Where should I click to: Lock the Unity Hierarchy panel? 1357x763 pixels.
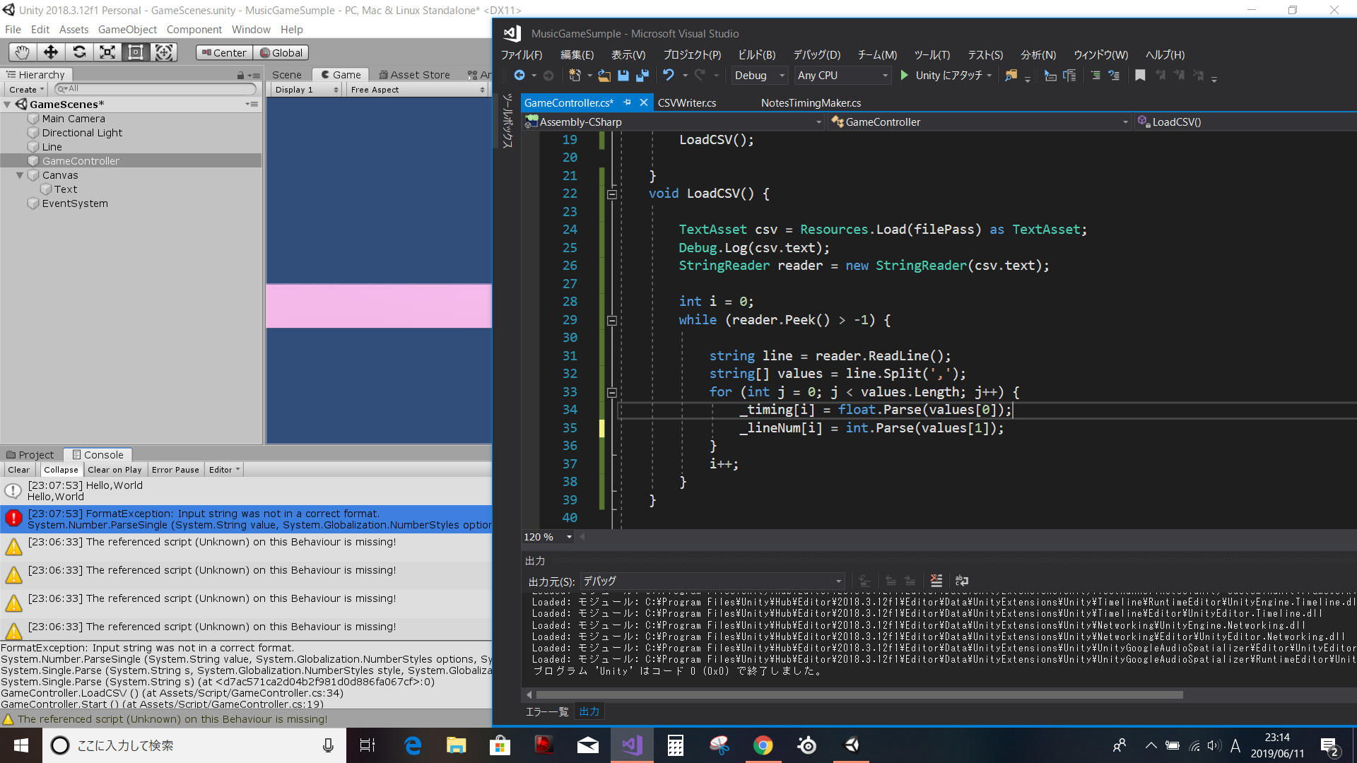click(x=240, y=75)
